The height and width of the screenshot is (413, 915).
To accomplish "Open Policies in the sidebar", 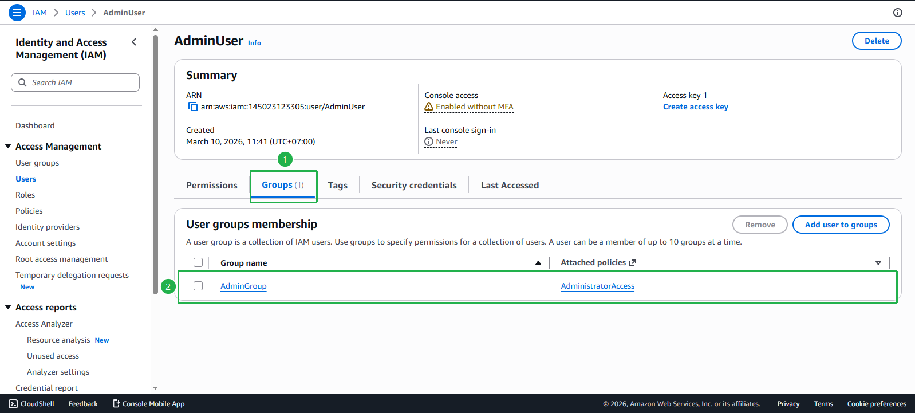I will [29, 211].
